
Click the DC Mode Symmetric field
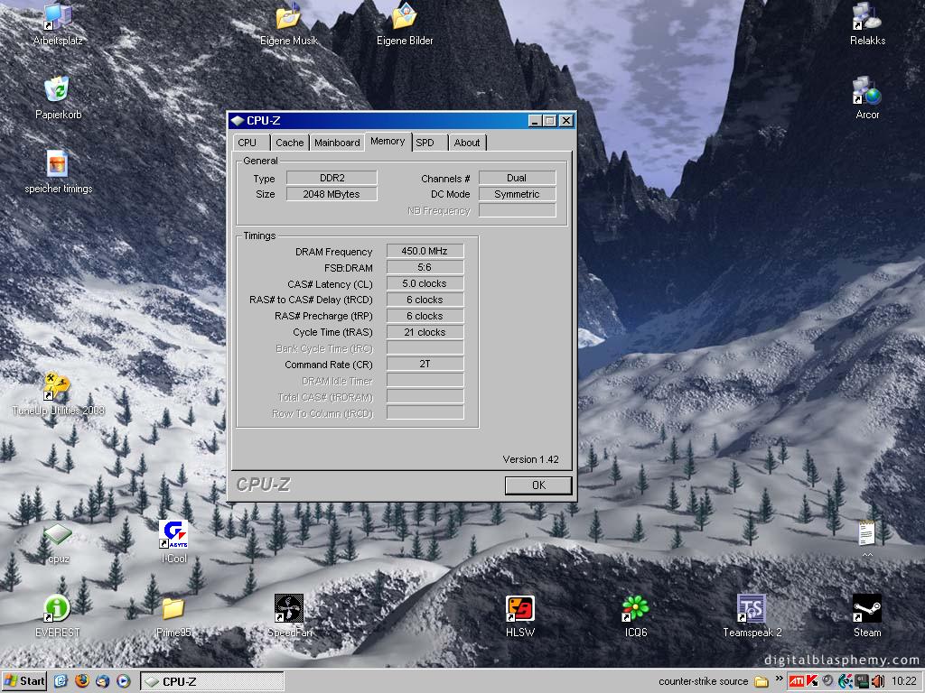pos(517,194)
